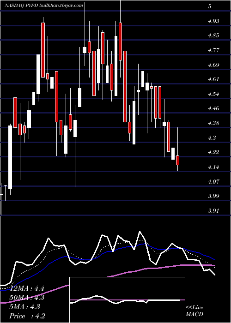Click the last red candlestick near 4.2
The image size is (231, 323).
click(x=177, y=160)
